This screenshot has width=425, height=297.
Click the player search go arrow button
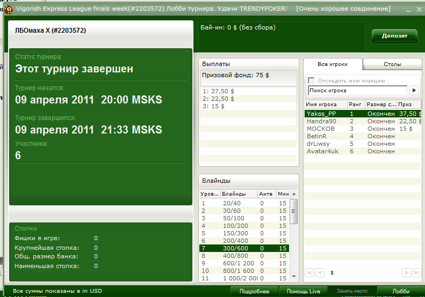coord(414,91)
